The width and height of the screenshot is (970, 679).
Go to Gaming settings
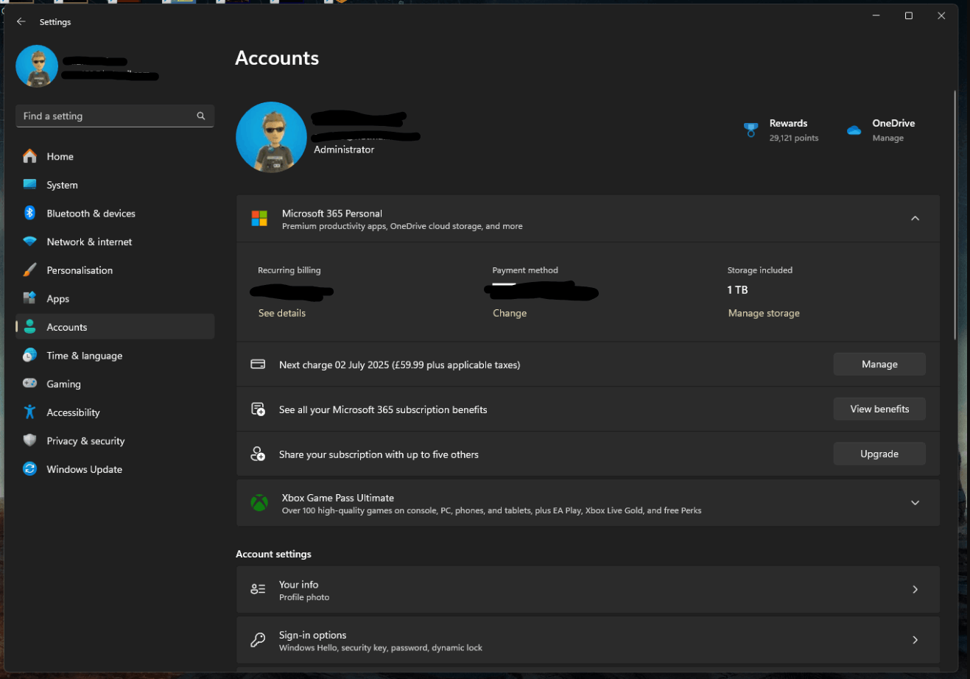115,384
